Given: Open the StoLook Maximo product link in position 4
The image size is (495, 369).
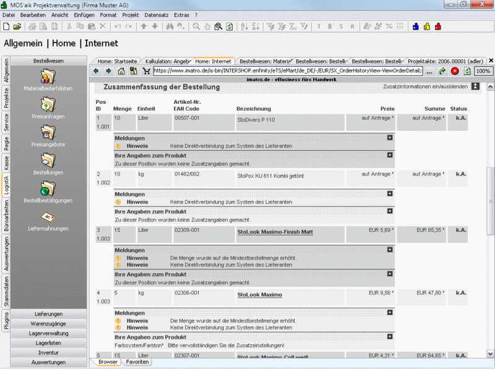Looking at the screenshot, I should (x=259, y=295).
